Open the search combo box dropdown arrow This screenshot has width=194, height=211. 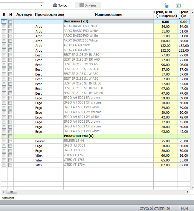tap(41, 5)
